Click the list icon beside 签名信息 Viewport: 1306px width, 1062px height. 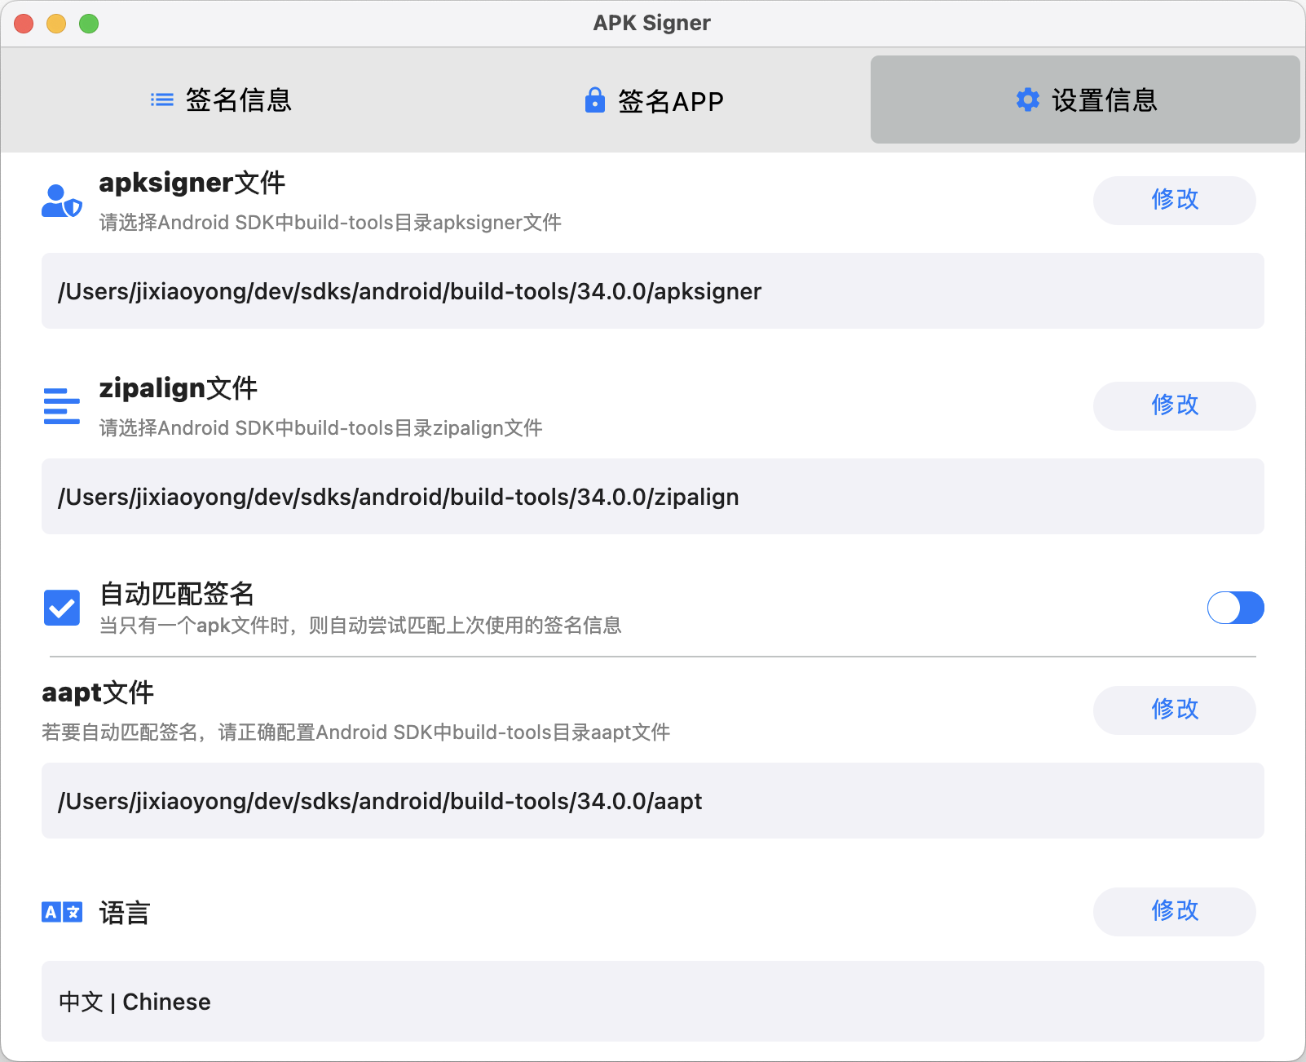click(x=162, y=100)
